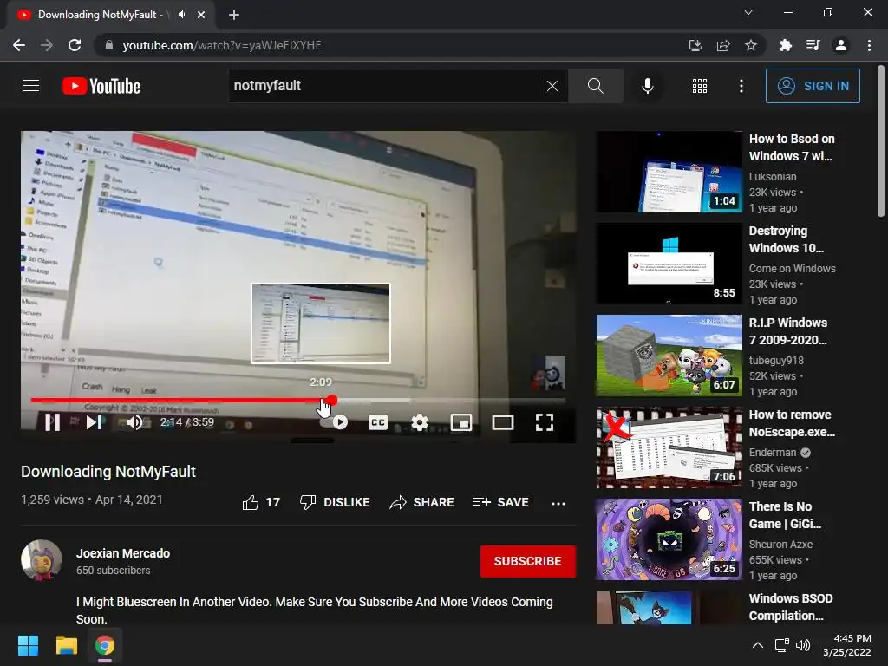Enter full screen mode
Viewport: 888px width, 666px height.
(545, 422)
